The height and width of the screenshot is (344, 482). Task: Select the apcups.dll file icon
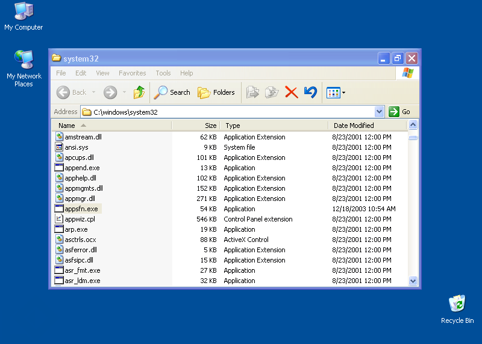point(59,158)
